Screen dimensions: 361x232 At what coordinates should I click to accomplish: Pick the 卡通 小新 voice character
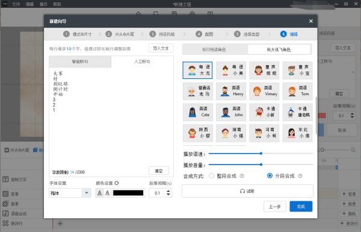[264, 112]
